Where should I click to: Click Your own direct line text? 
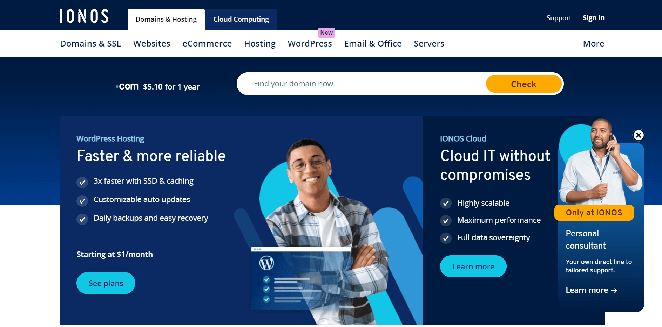click(x=599, y=266)
